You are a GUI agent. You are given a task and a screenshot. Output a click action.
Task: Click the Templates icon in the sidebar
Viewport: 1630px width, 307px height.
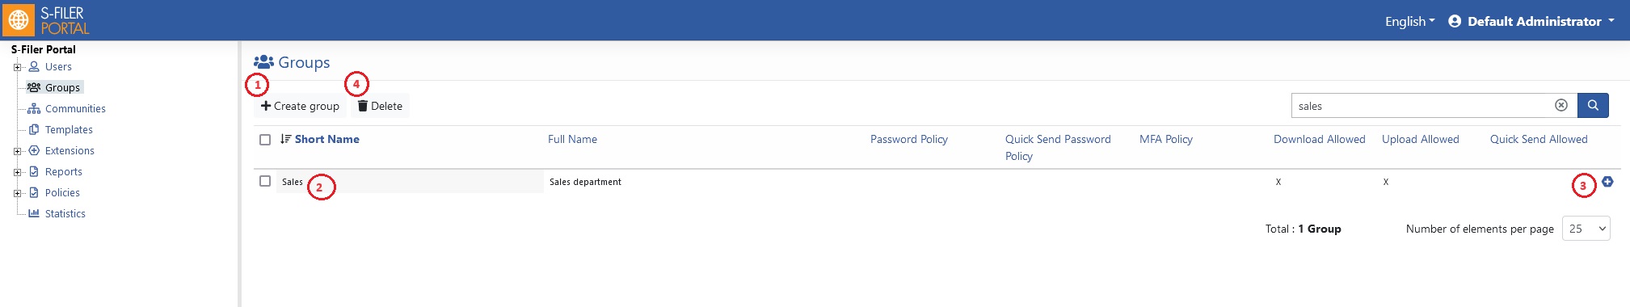click(x=34, y=129)
